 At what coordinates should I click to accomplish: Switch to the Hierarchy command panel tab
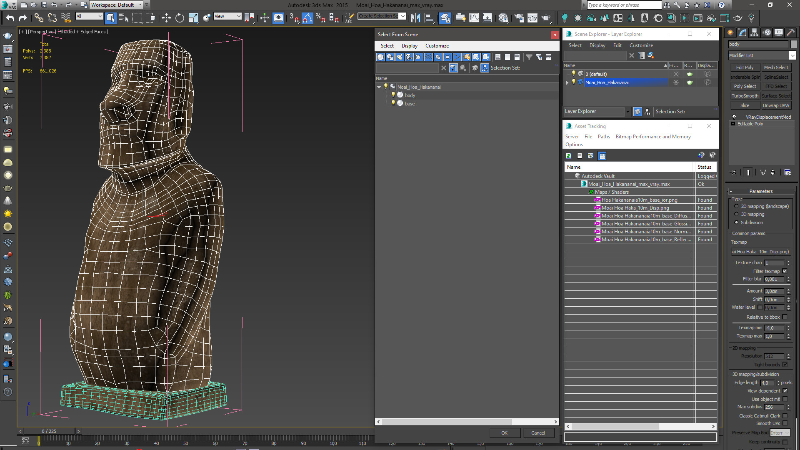click(754, 32)
